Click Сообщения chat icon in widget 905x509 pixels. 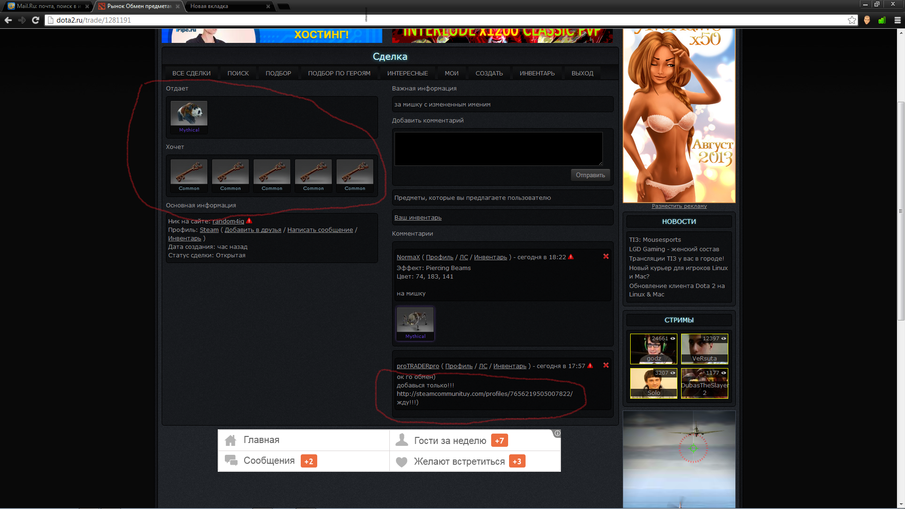231,460
